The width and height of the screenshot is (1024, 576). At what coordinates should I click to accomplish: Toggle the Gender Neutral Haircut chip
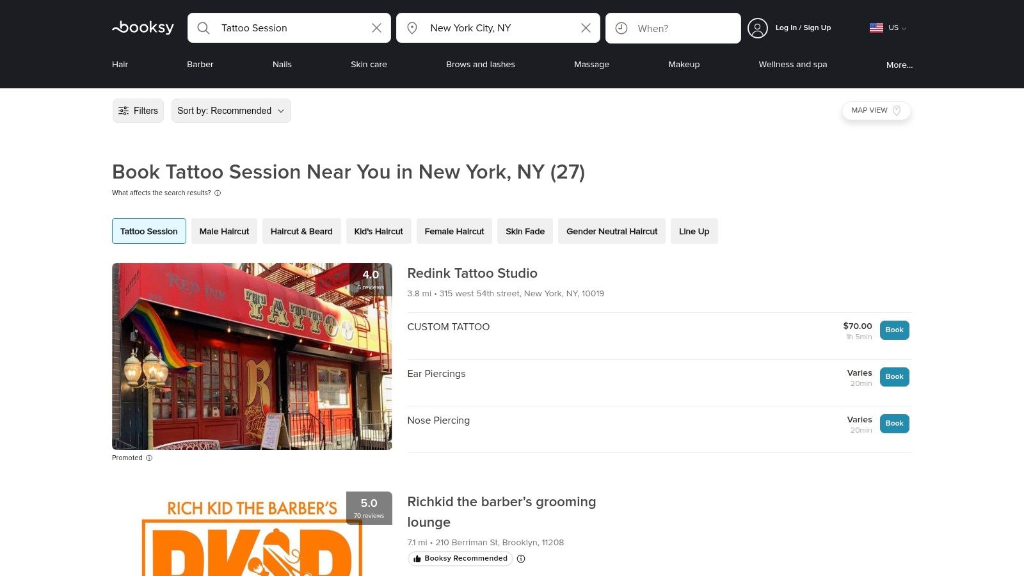tap(611, 231)
